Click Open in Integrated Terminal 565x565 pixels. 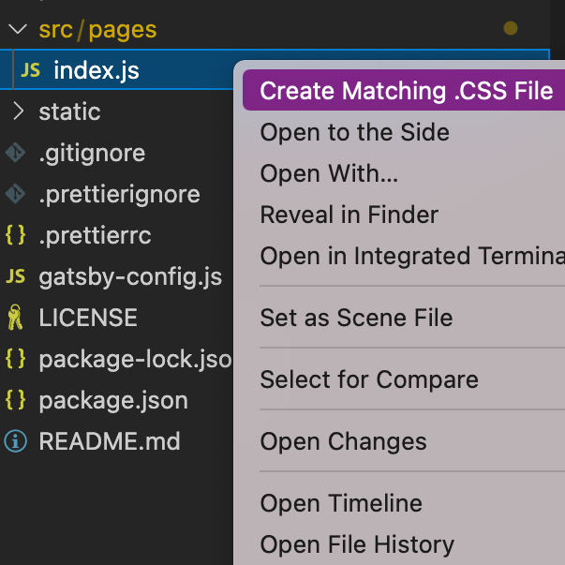[411, 256]
